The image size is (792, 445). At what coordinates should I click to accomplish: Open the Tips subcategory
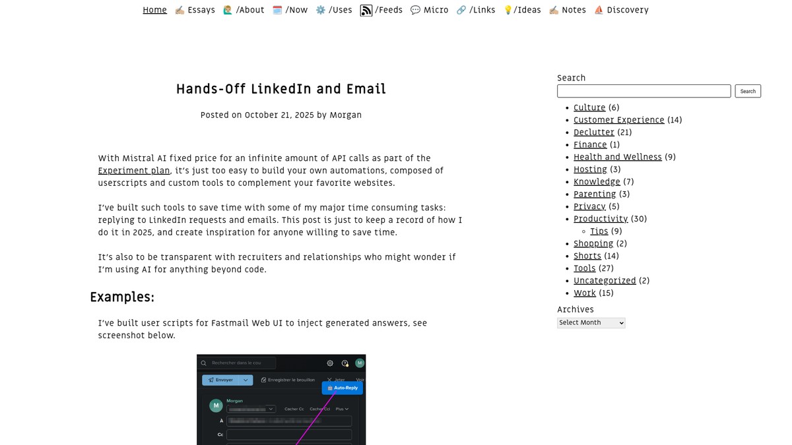pos(599,231)
